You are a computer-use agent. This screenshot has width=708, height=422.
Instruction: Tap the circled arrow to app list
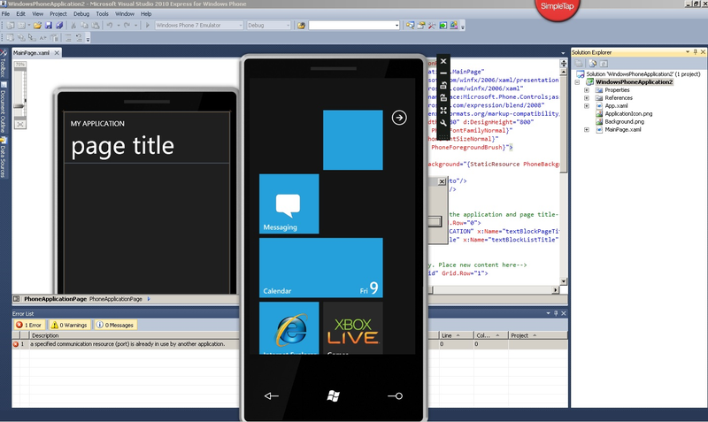[399, 118]
